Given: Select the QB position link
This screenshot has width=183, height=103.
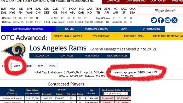Looking at the screenshot, I should coord(14,18).
